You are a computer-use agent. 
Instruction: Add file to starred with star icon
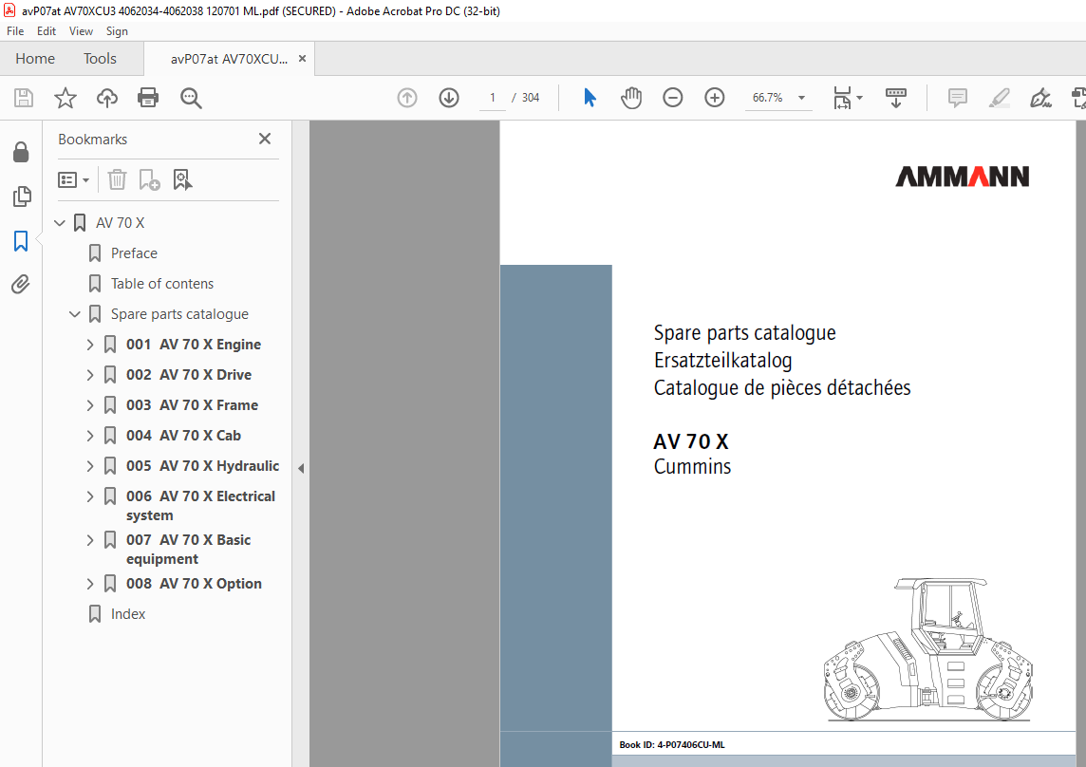pyautogui.click(x=66, y=98)
